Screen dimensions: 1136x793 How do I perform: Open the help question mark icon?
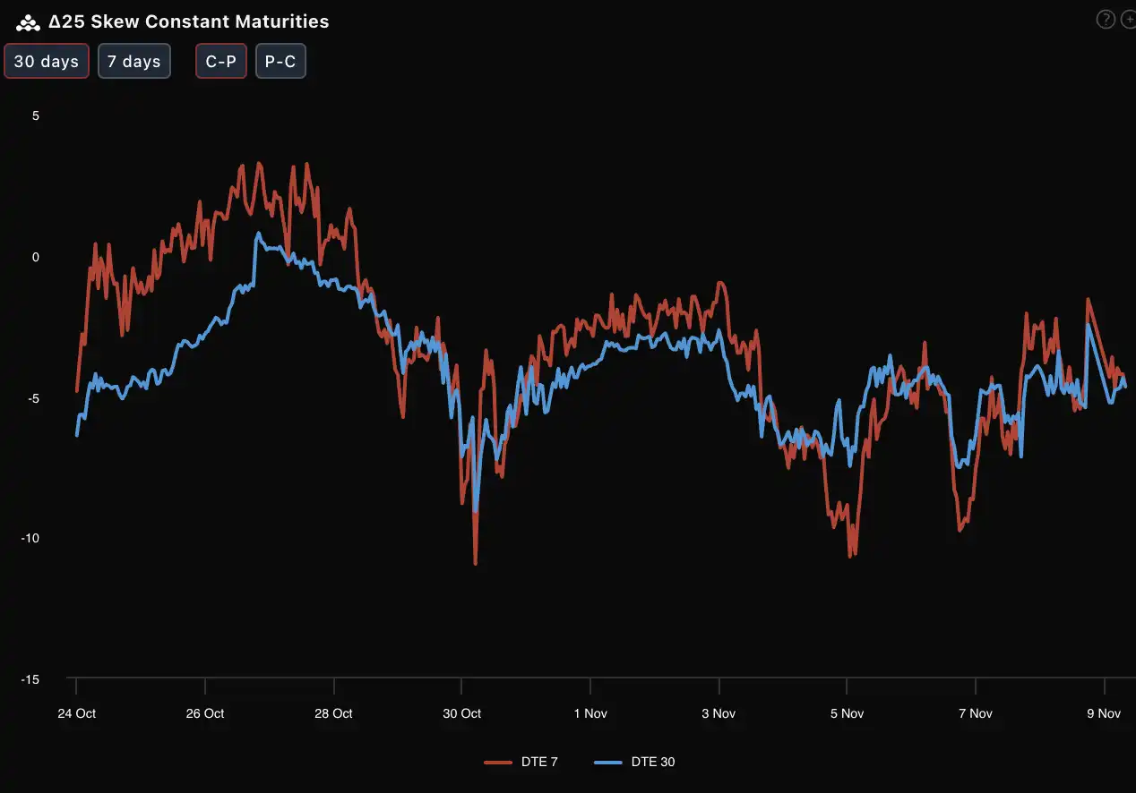1106,20
